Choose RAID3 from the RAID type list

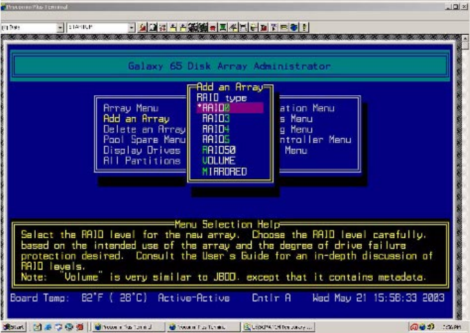pyautogui.click(x=216, y=119)
